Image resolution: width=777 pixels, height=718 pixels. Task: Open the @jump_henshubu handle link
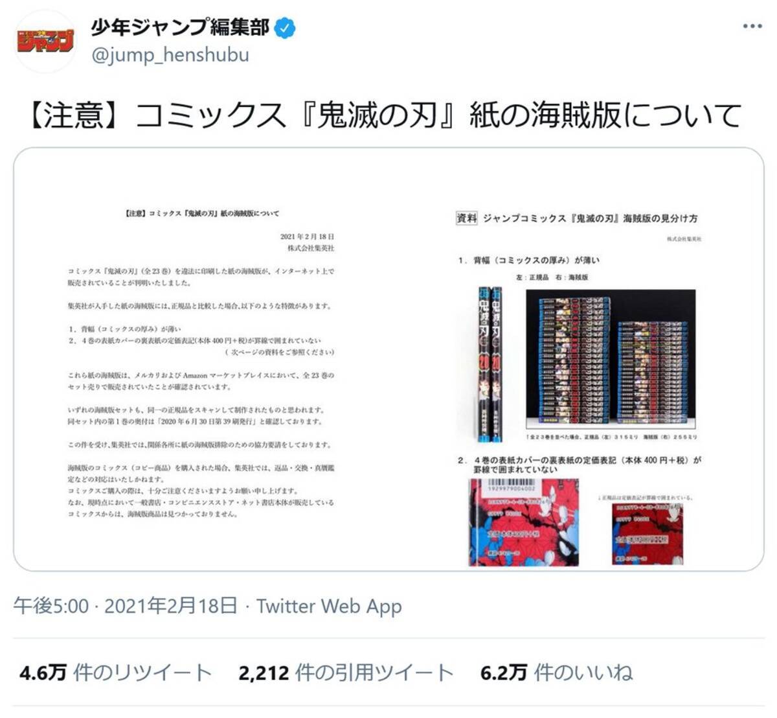(170, 55)
